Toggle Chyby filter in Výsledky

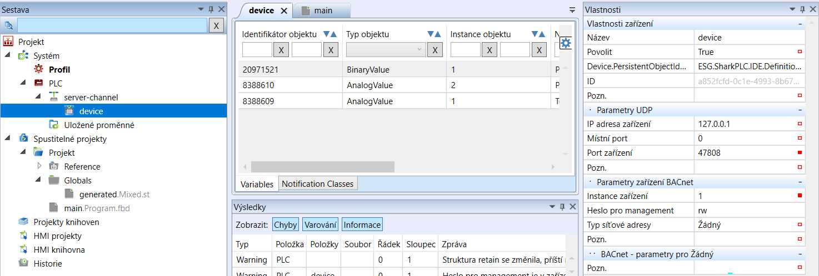[285, 224]
